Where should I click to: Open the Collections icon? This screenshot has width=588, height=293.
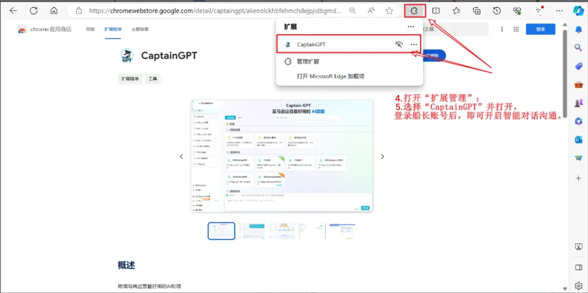coord(477,11)
